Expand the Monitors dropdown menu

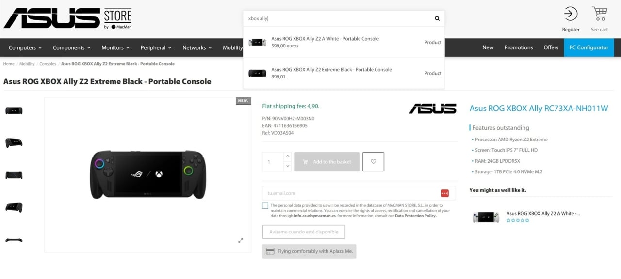click(115, 47)
